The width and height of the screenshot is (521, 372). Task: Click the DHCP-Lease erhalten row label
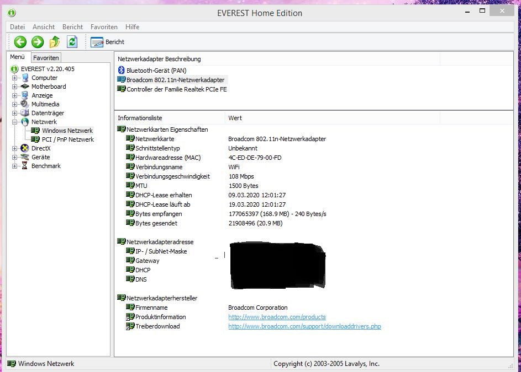click(x=164, y=195)
